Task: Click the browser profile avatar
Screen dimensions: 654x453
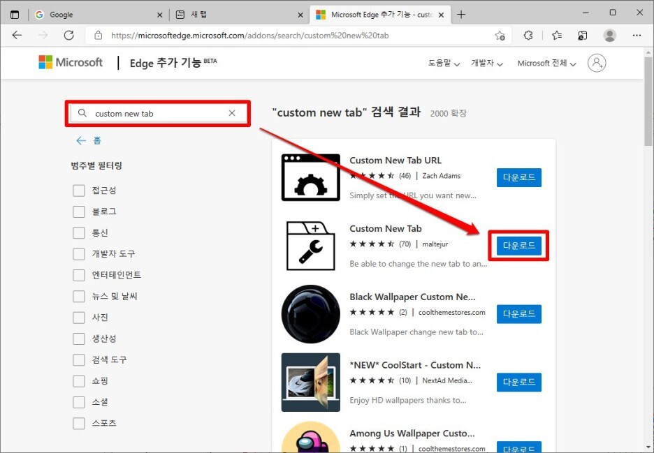Action: (609, 36)
